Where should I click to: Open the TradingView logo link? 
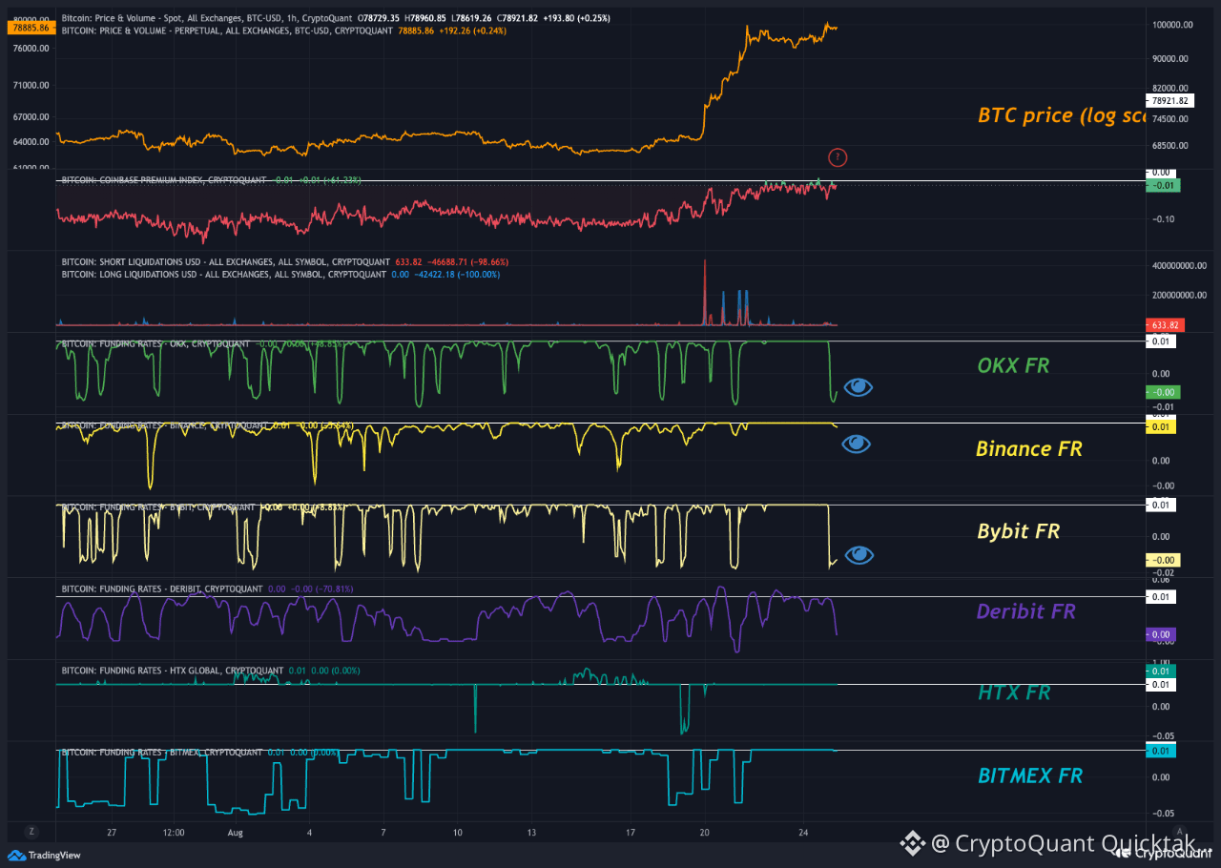click(x=44, y=856)
